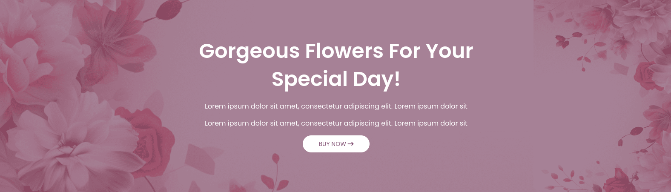The height and width of the screenshot is (192, 671).
Task: Click the "Gorgeous Flowers For Your" heading line
Action: [336, 51]
